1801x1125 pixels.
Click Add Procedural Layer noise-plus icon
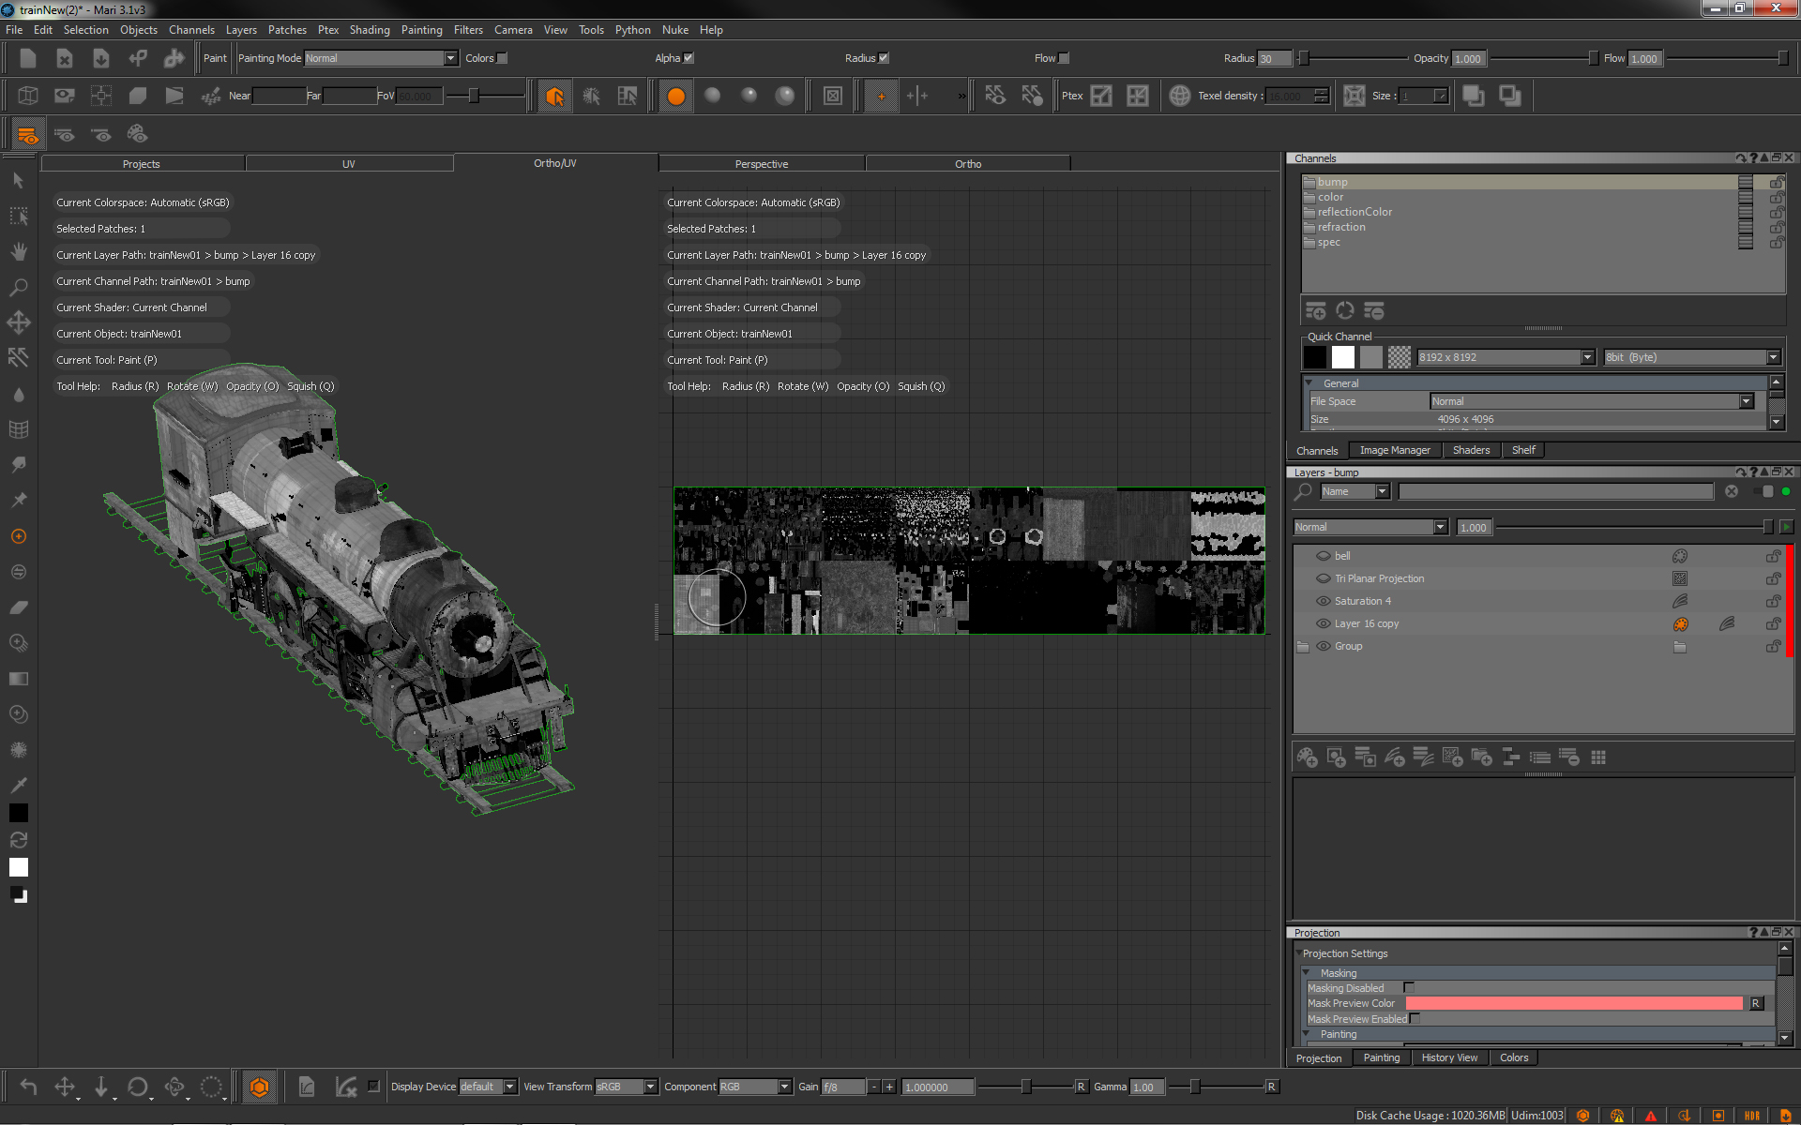1452,757
